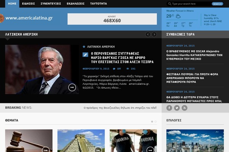Open the HOME menu tab
This screenshot has height=152, width=229.
tap(12, 4)
